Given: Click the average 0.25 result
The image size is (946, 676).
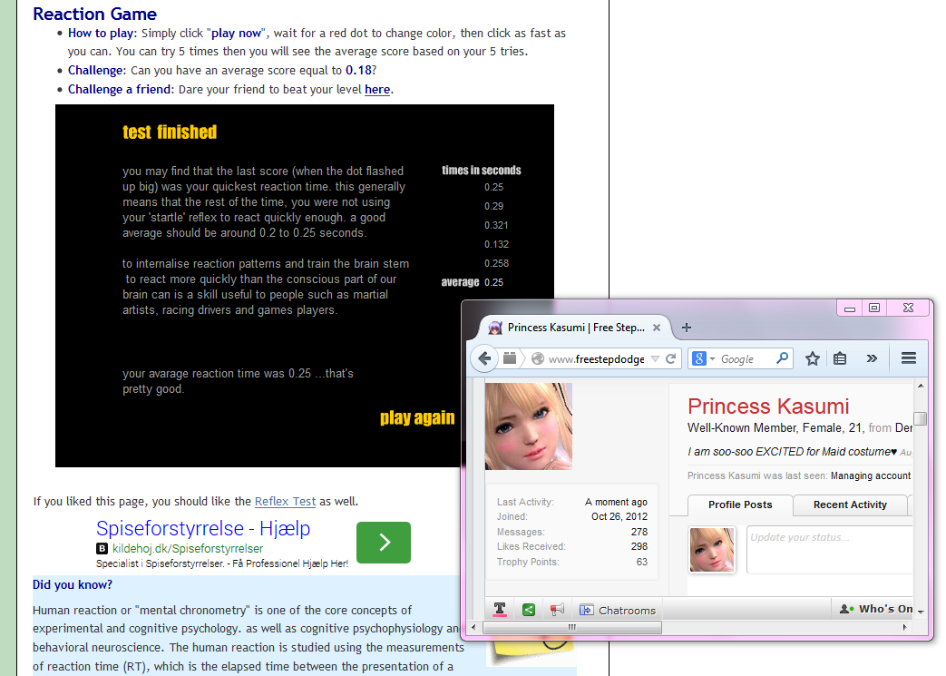Looking at the screenshot, I should coord(493,282).
